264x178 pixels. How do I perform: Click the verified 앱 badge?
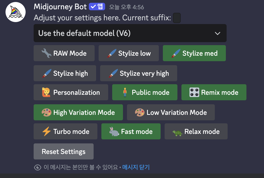click(x=97, y=7)
